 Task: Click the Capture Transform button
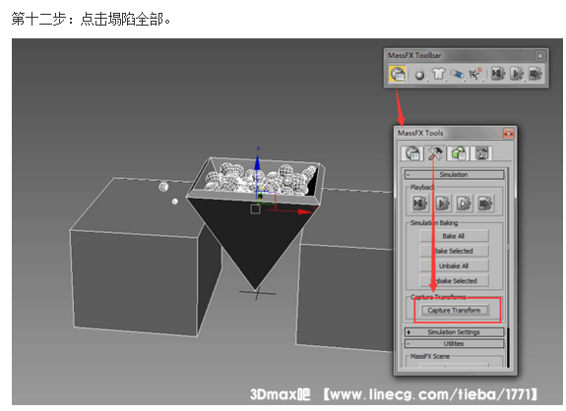click(454, 310)
